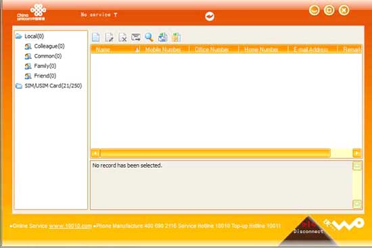Click the Export contacts icon
372x248 pixels.
point(176,37)
